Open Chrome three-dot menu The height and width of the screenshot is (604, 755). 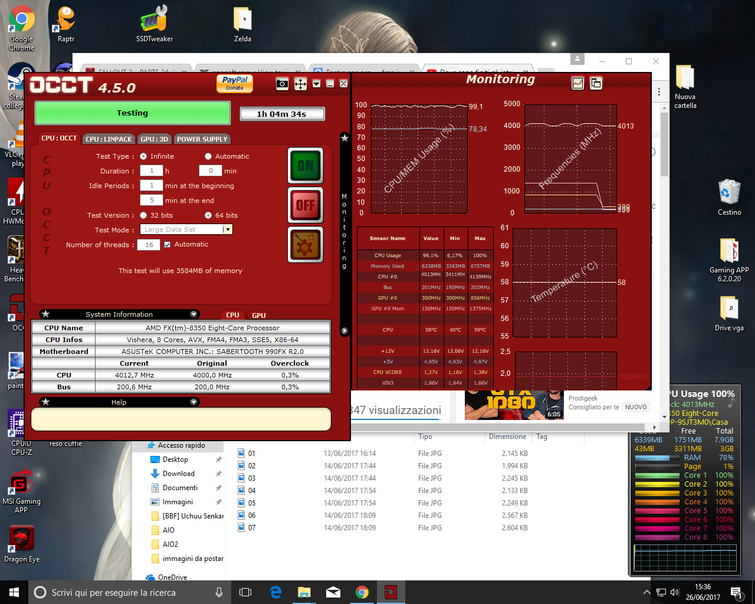tap(659, 93)
